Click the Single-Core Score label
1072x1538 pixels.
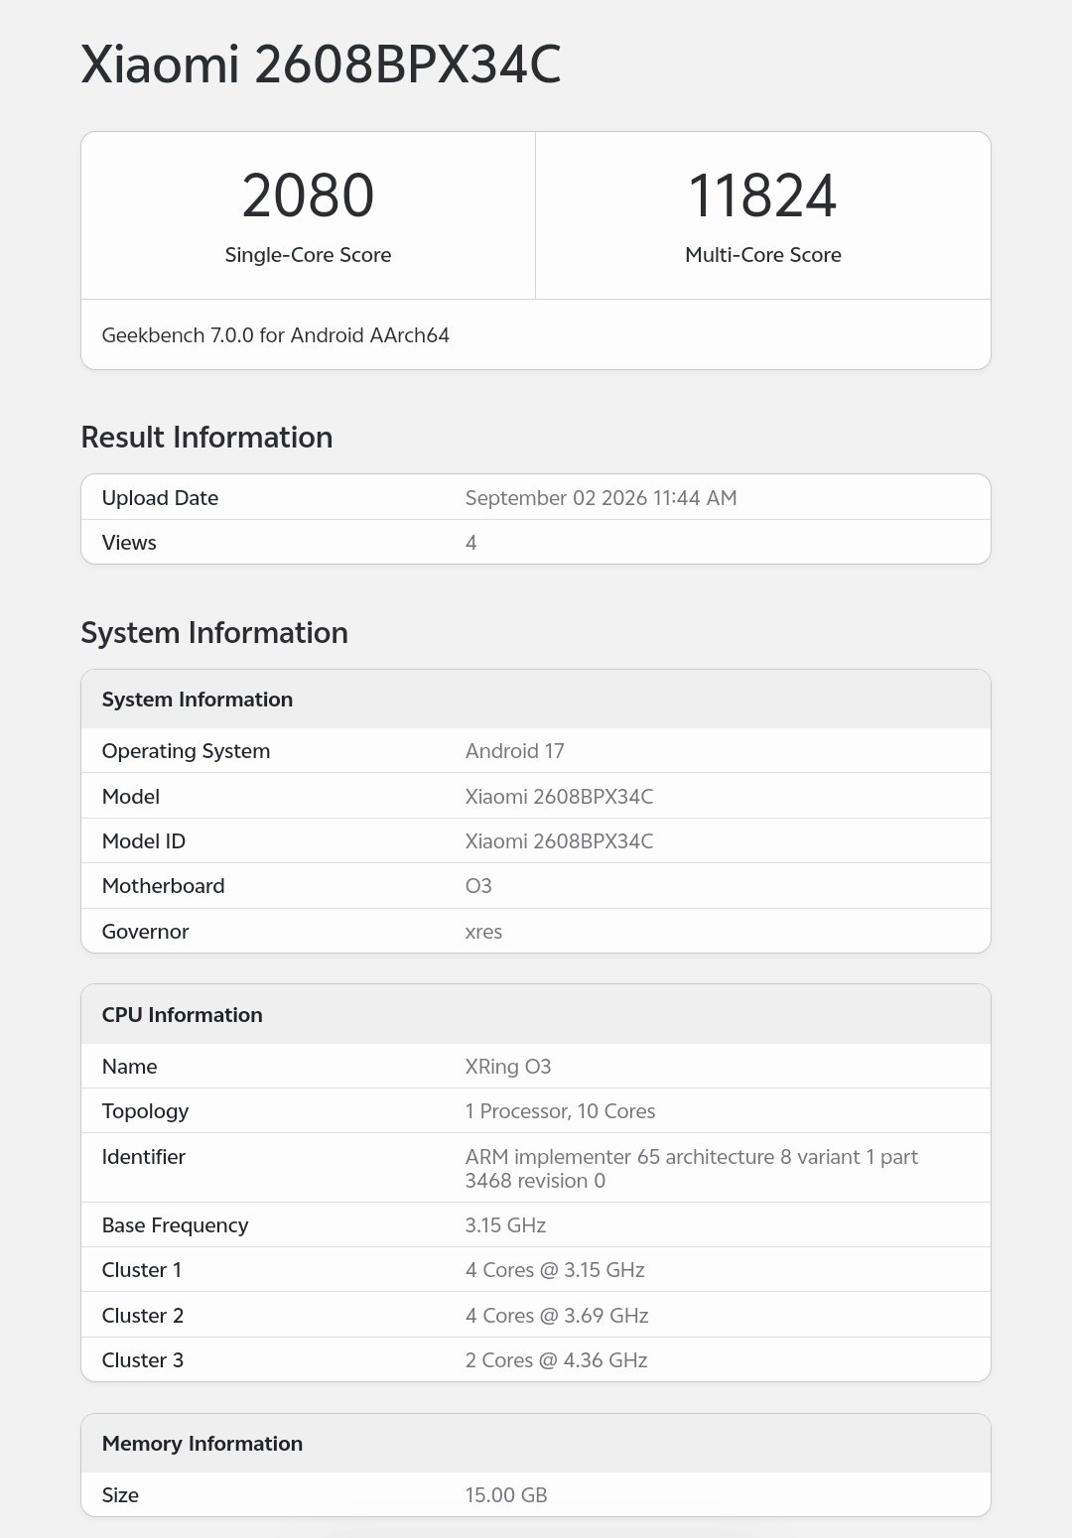pyautogui.click(x=308, y=255)
